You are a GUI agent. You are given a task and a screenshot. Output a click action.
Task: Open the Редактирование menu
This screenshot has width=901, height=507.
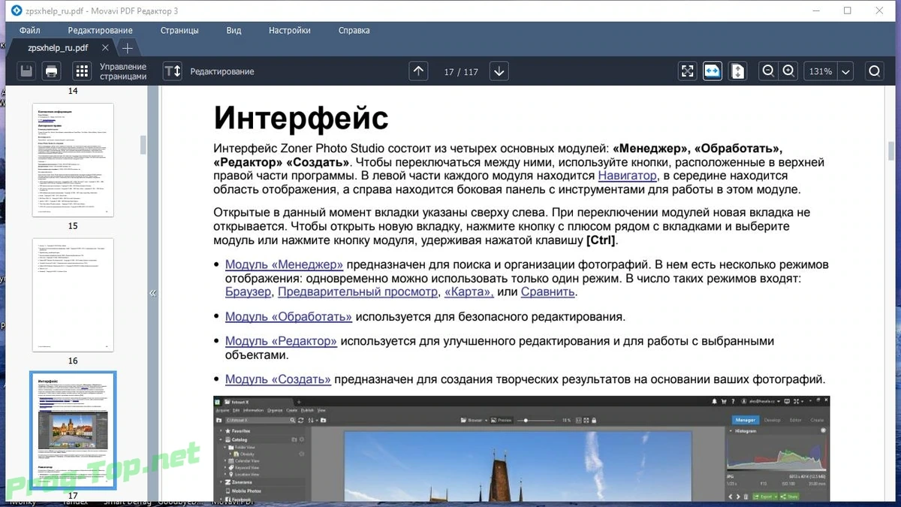[x=100, y=31]
